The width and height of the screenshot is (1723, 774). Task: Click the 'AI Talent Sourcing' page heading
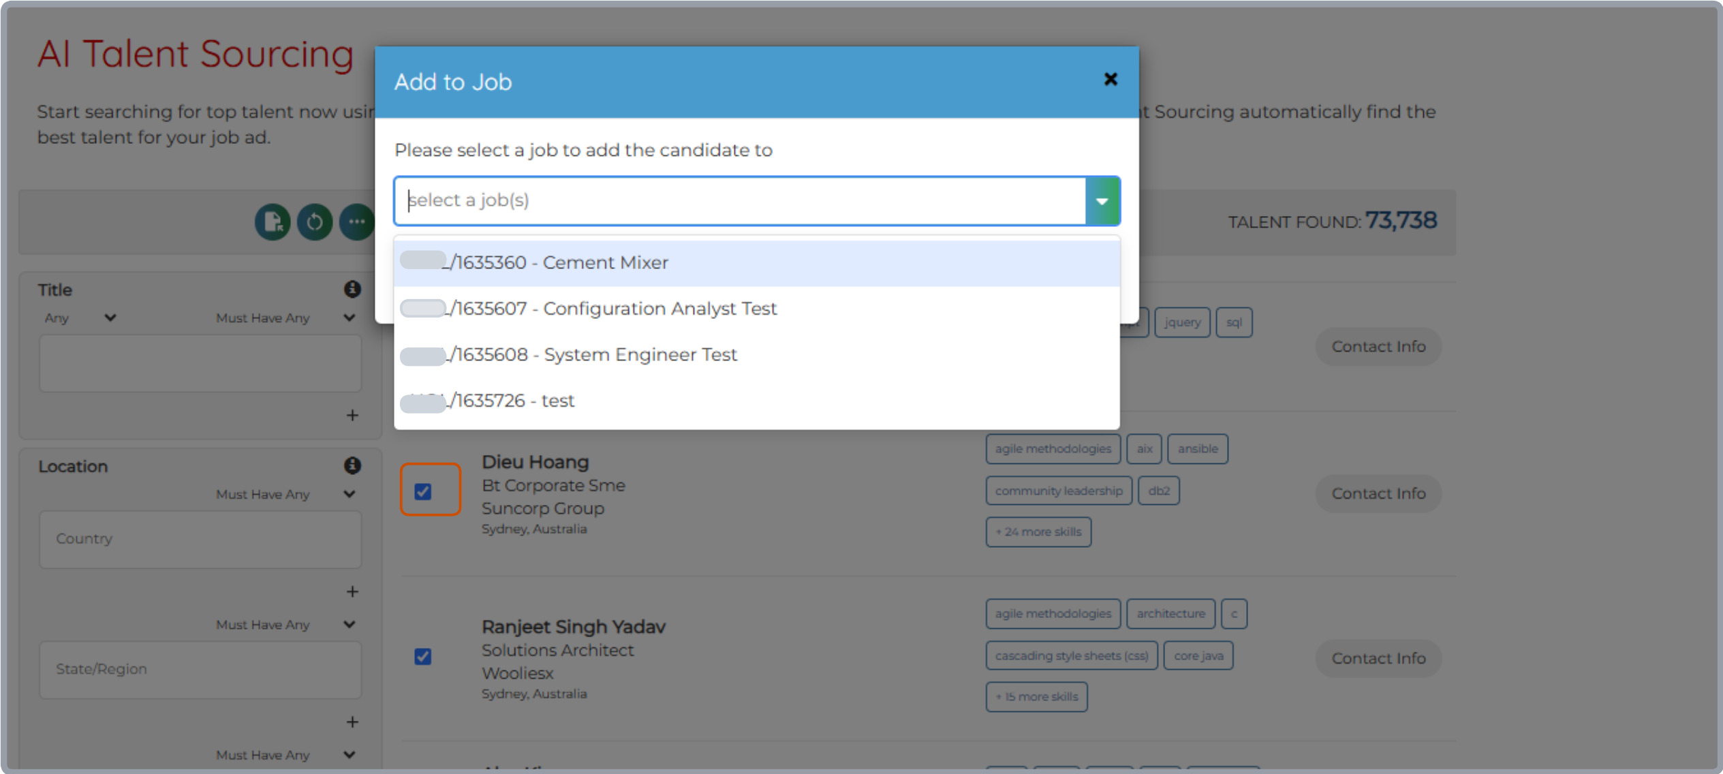pos(196,54)
